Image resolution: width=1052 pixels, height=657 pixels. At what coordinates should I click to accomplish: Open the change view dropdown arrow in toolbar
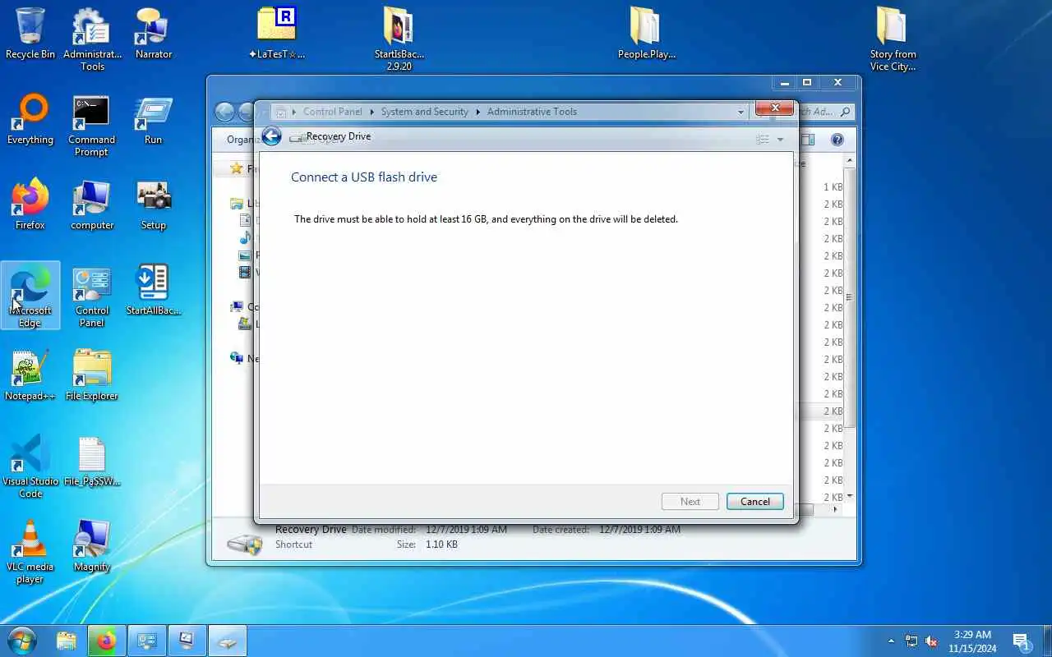pos(780,140)
